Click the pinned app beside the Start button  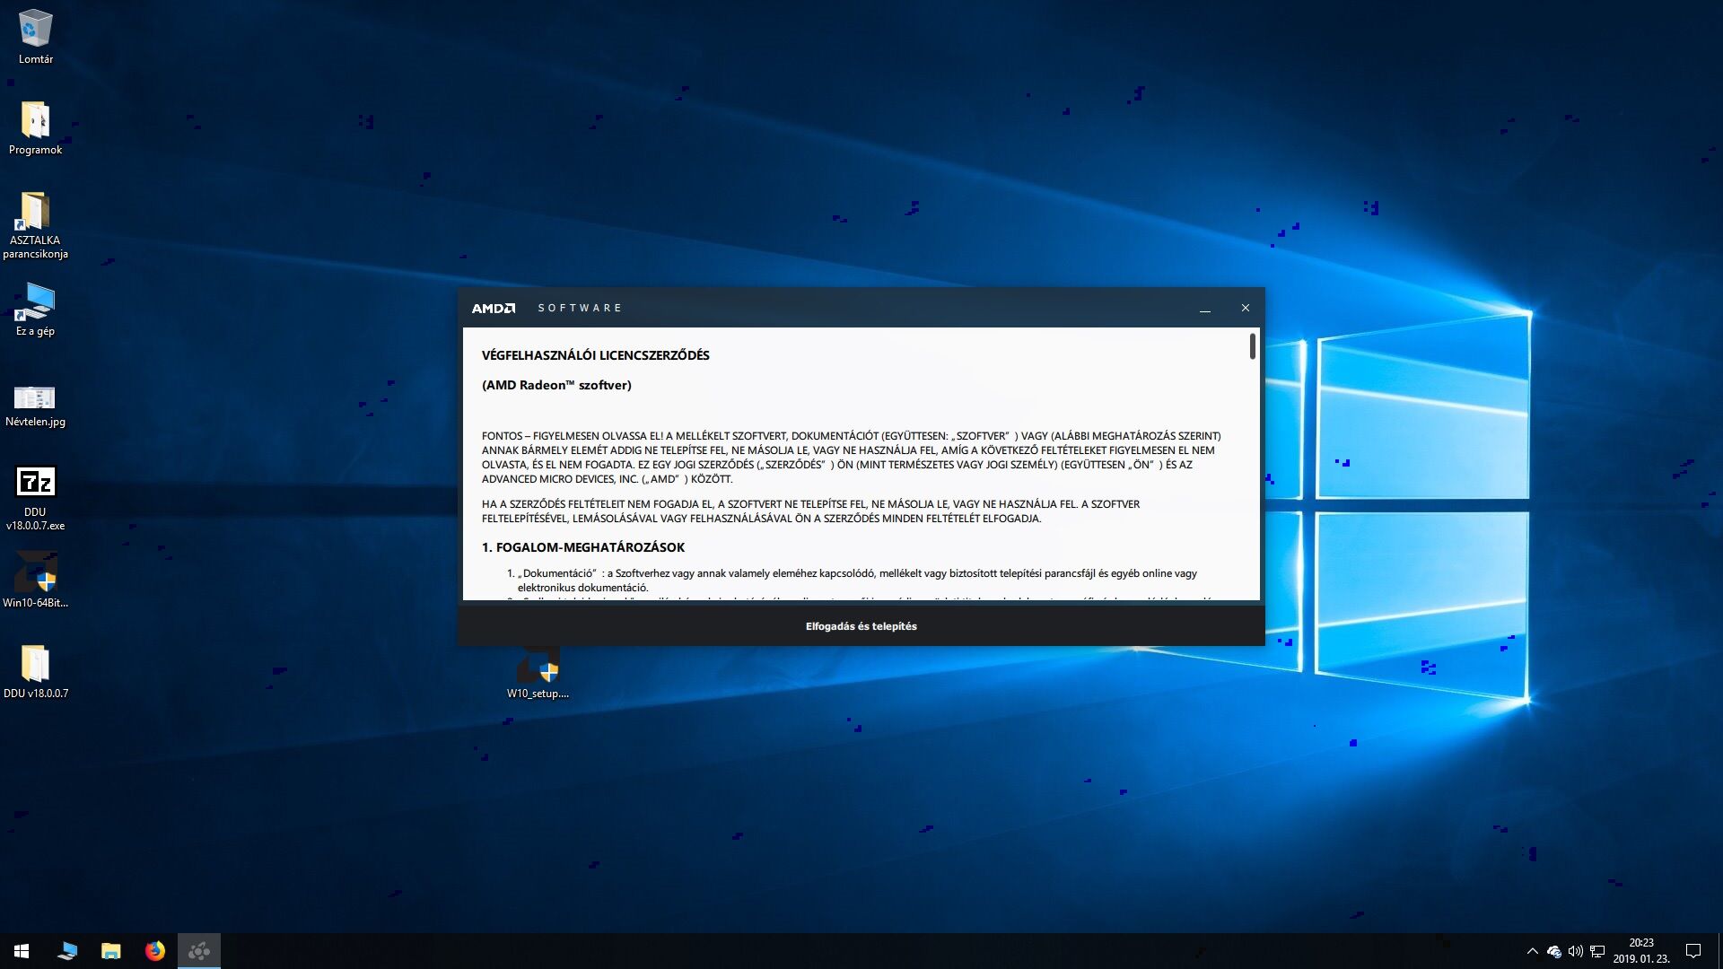tap(67, 951)
